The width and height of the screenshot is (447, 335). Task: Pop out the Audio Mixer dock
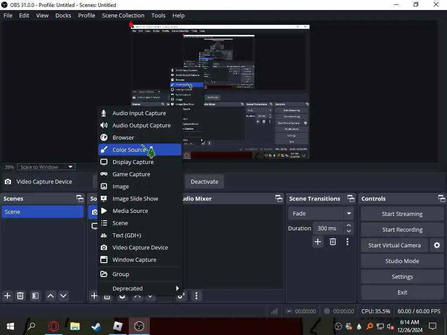tap(279, 198)
